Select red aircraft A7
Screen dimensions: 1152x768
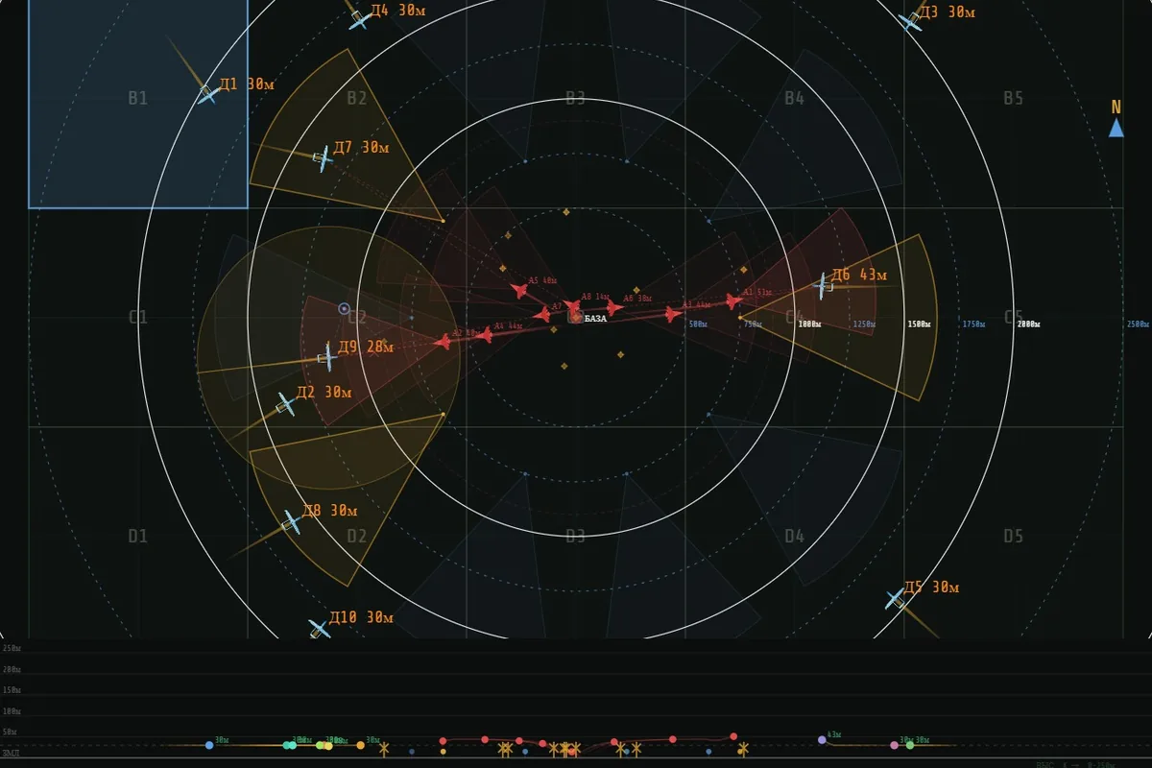pos(542,314)
